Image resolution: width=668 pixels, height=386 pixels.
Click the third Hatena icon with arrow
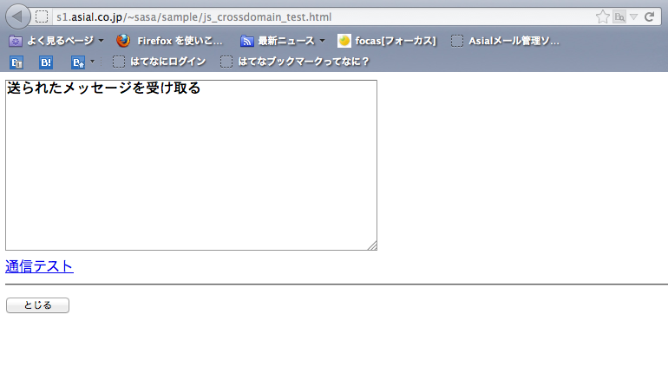(82, 62)
